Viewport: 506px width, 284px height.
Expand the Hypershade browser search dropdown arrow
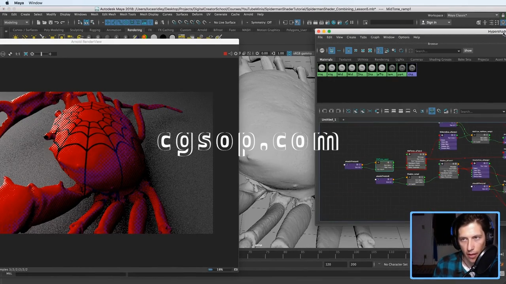(x=459, y=51)
